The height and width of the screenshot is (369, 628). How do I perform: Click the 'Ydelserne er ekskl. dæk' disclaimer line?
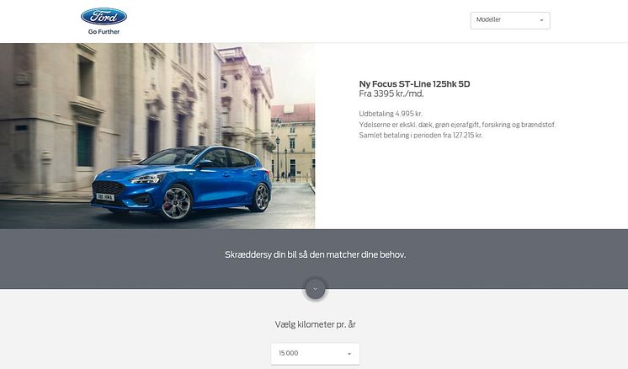click(x=457, y=125)
